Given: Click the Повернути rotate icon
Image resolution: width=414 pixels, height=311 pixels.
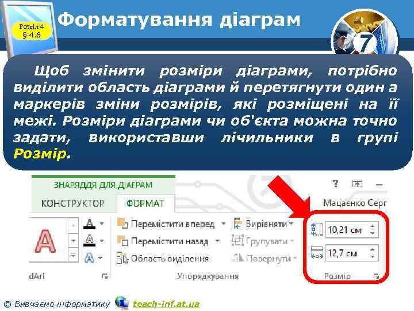Looking at the screenshot, I should pyautogui.click(x=237, y=257).
